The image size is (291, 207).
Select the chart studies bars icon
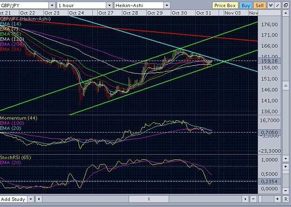(271, 6)
